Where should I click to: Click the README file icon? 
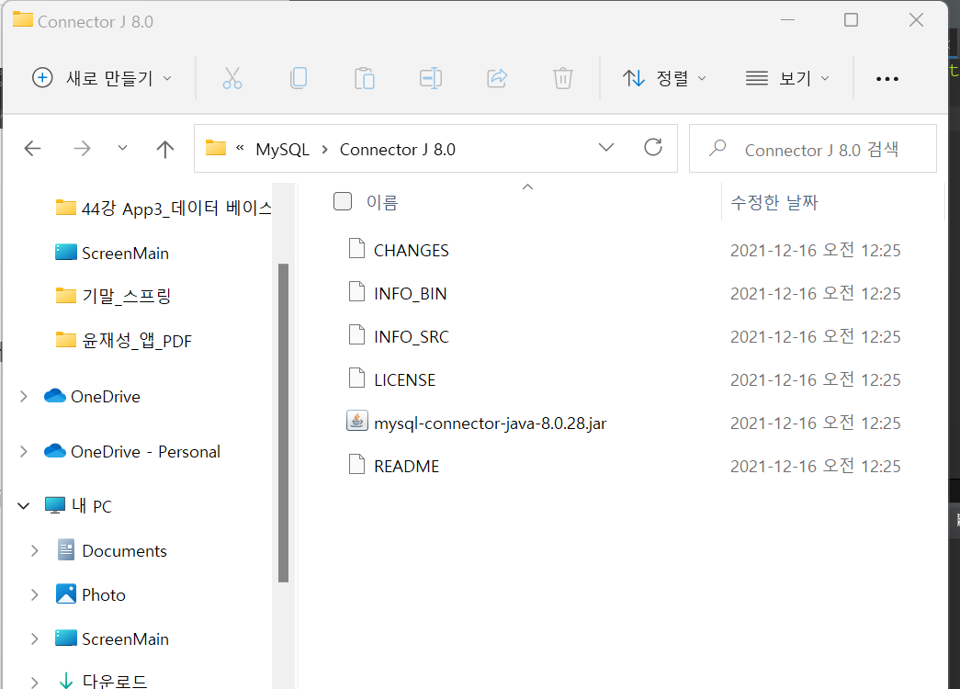click(357, 465)
